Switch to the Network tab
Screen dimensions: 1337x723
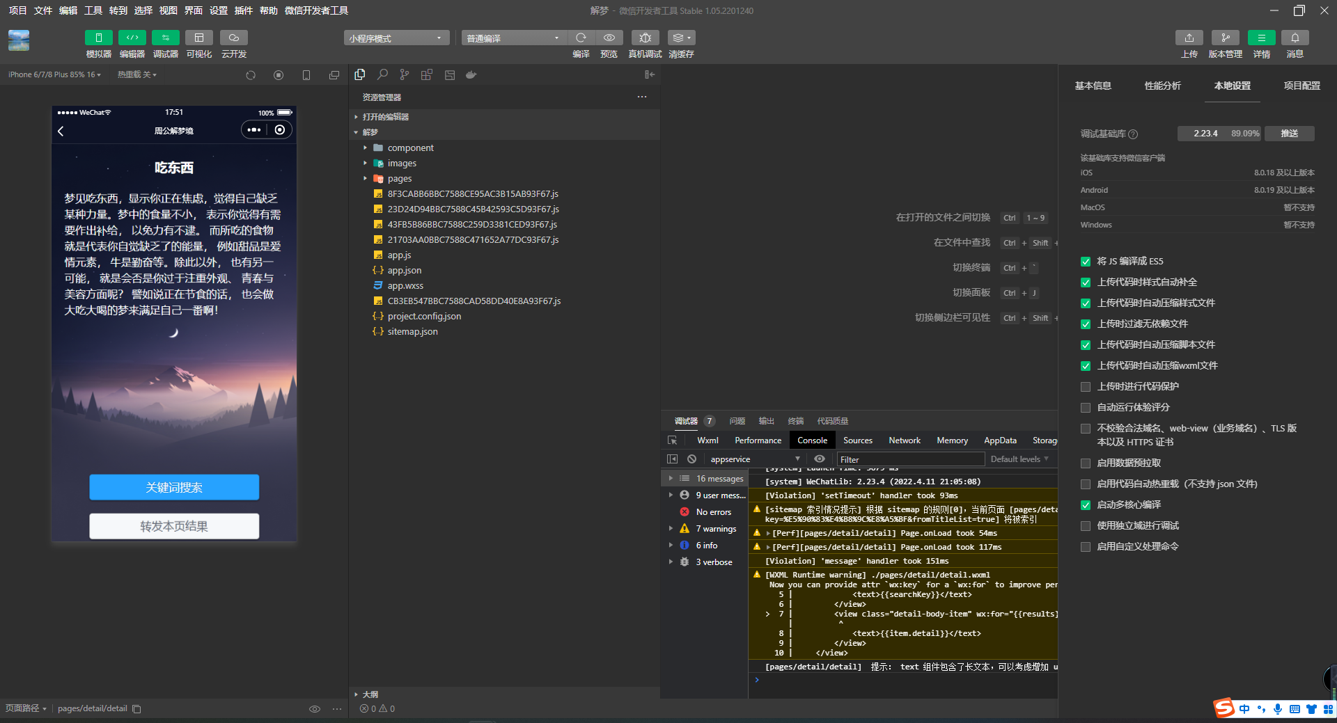click(904, 440)
